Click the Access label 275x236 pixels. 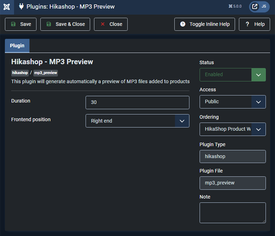coord(208,90)
